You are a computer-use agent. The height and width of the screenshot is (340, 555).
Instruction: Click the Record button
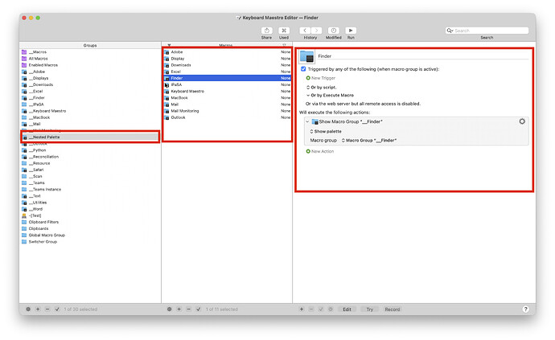coord(393,309)
